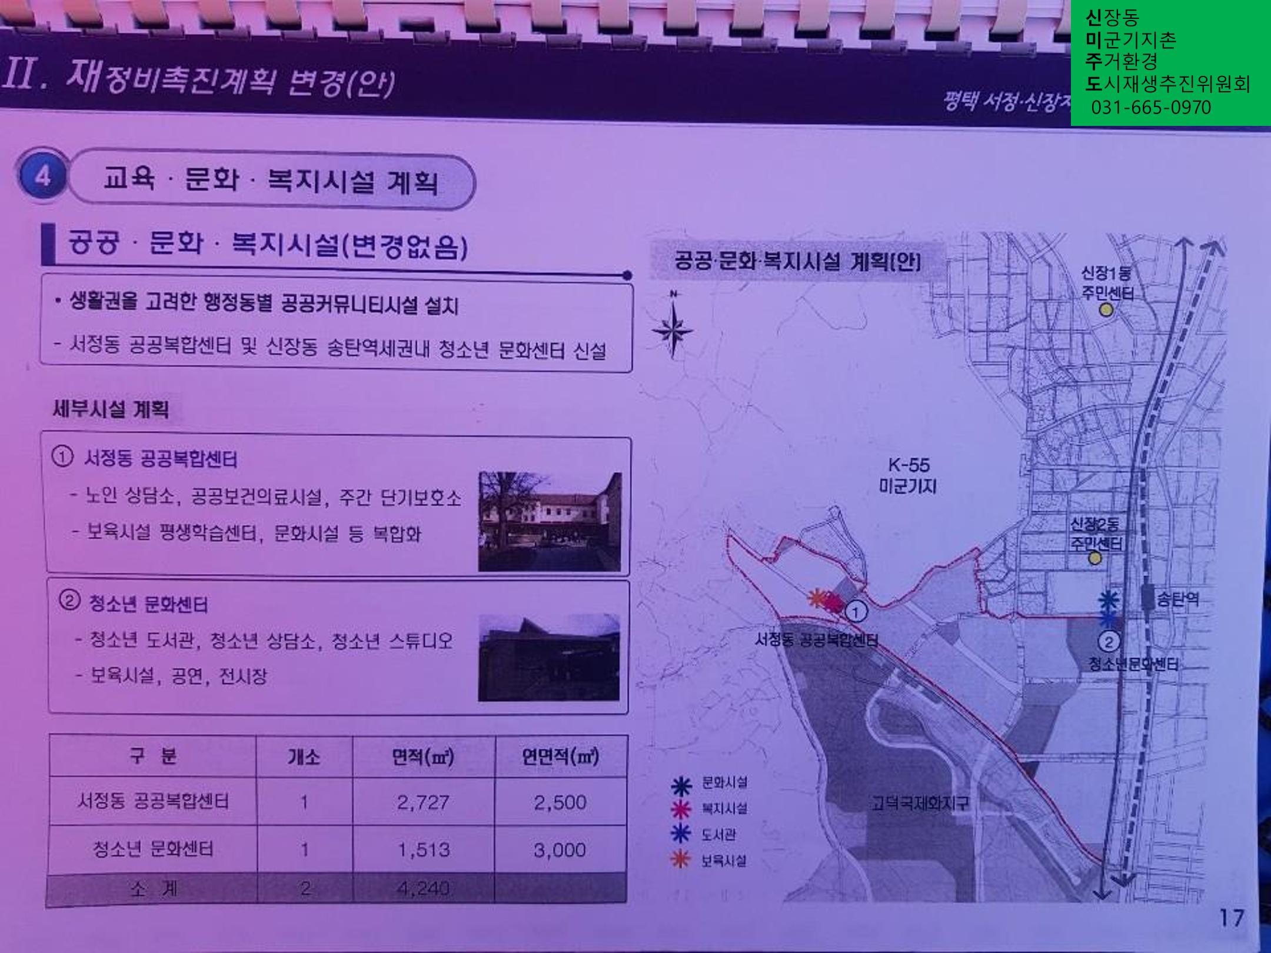The width and height of the screenshot is (1271, 953).
Task: Click the 신장1동 주민센터 map label
Action: [x=1107, y=282]
